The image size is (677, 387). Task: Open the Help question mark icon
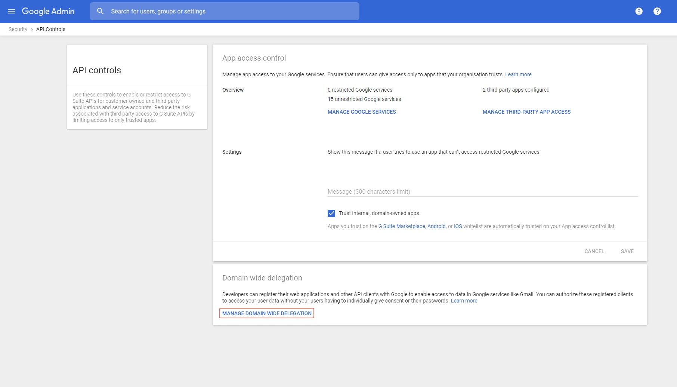pos(657,11)
